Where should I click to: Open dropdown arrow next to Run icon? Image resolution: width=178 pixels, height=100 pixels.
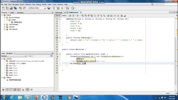coord(65,8)
